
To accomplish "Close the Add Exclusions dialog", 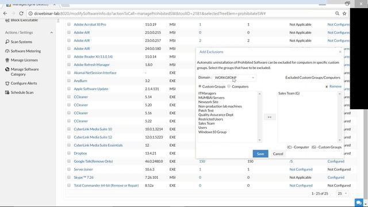I will [x=340, y=52].
